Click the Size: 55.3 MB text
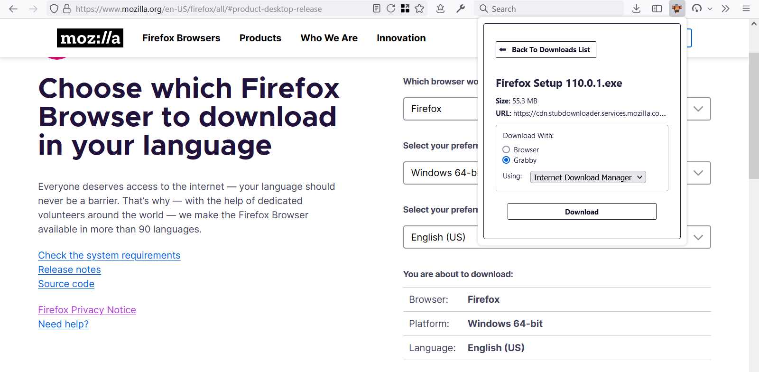The image size is (759, 372). coord(517,101)
